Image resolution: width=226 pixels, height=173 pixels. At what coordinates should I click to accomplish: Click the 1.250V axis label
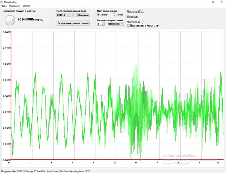[x=7, y=128]
